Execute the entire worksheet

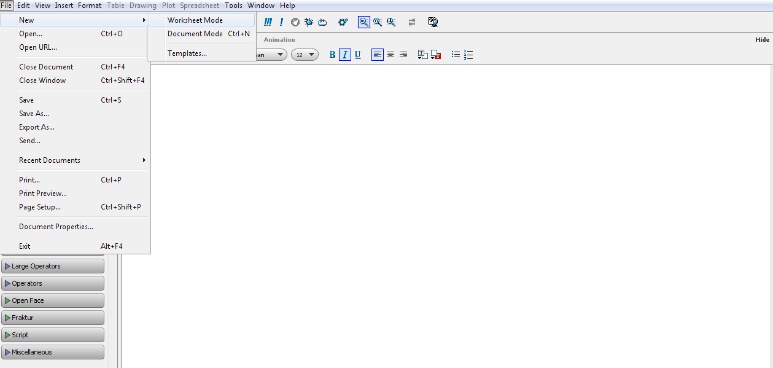(267, 22)
